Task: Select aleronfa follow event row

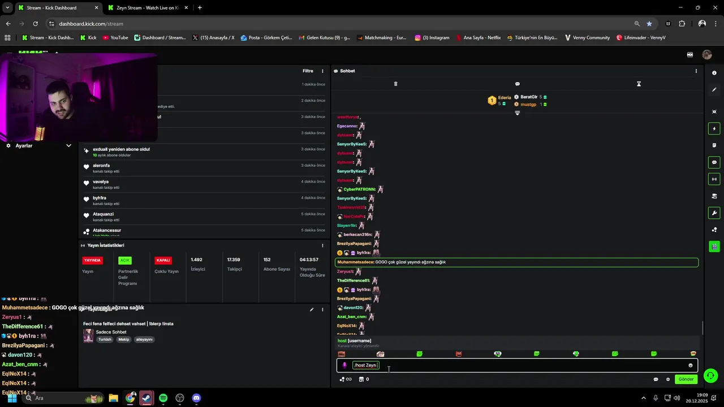Action: [204, 168]
